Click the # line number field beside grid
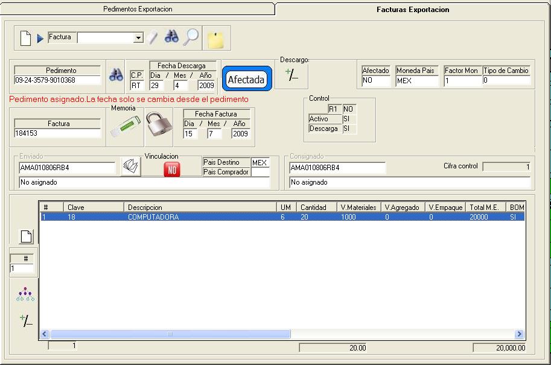551x365 pixels. pyautogui.click(x=22, y=268)
